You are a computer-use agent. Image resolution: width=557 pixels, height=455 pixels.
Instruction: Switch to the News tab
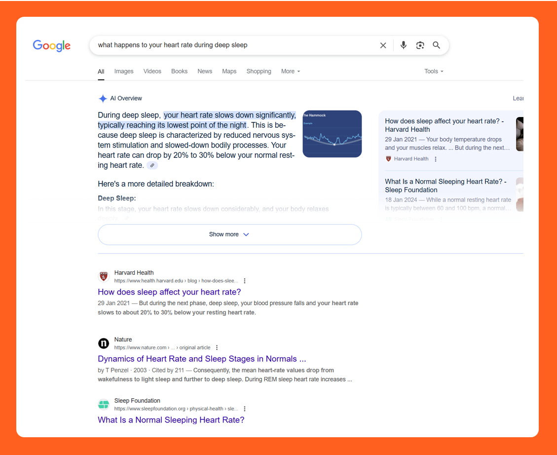point(205,72)
